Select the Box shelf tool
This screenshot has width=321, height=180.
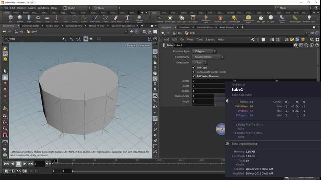tap(10, 19)
